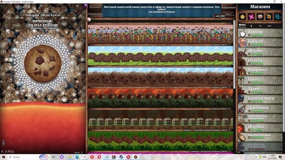Image resolution: width=285 pixels, height=160 pixels.
Task: Open the sugar lump icon below Статистика
Action: click(89, 19)
